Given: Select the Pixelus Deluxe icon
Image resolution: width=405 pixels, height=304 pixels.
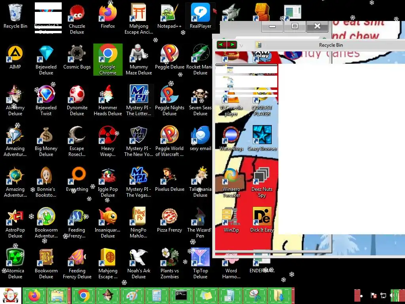Looking at the screenshot, I should 169,179.
